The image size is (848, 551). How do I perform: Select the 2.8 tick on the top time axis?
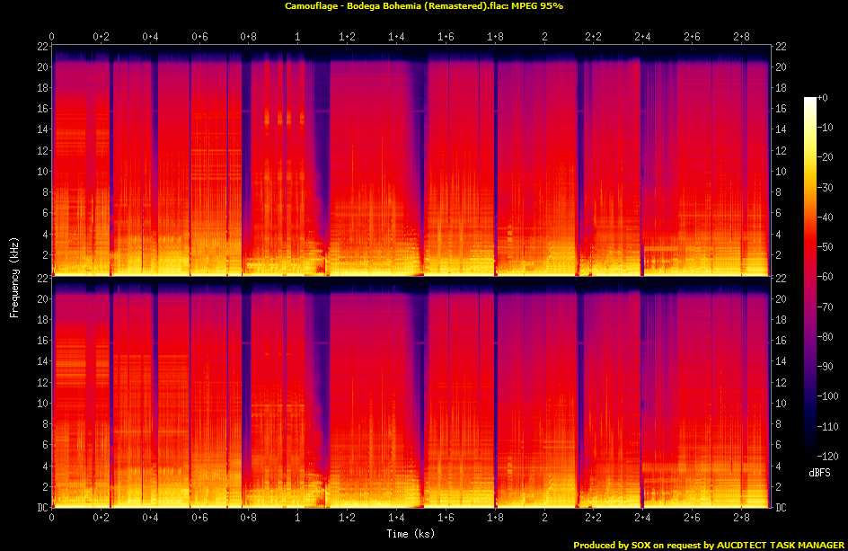click(741, 36)
